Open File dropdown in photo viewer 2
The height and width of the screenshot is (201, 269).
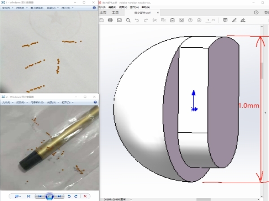[x=8, y=102]
